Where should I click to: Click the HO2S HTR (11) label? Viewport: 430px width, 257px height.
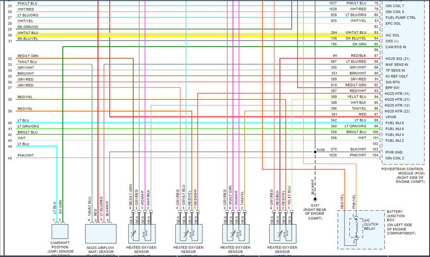(x=397, y=94)
